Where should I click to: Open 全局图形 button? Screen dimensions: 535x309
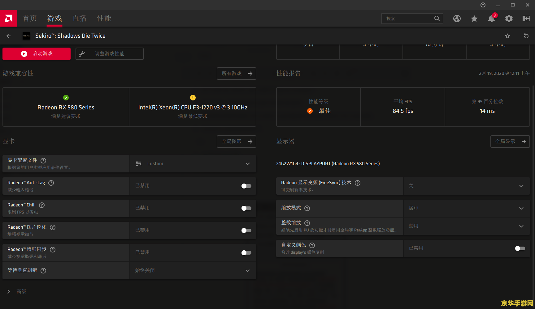[237, 142]
